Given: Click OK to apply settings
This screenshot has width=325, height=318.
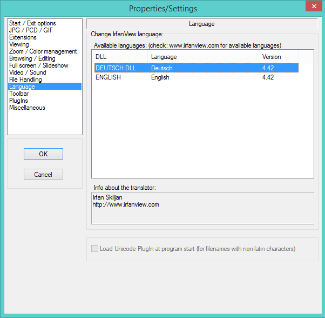Looking at the screenshot, I should [x=43, y=154].
